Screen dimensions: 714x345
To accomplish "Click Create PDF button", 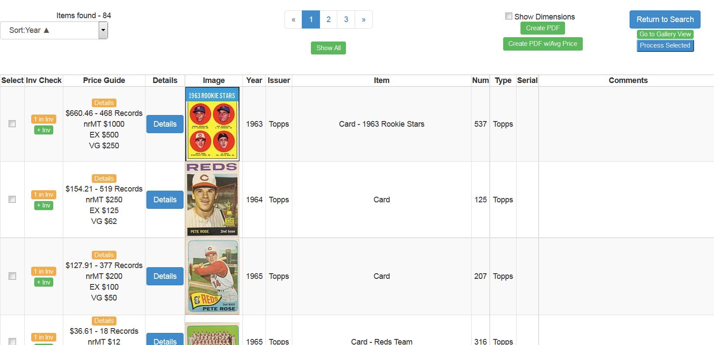I will pyautogui.click(x=543, y=28).
